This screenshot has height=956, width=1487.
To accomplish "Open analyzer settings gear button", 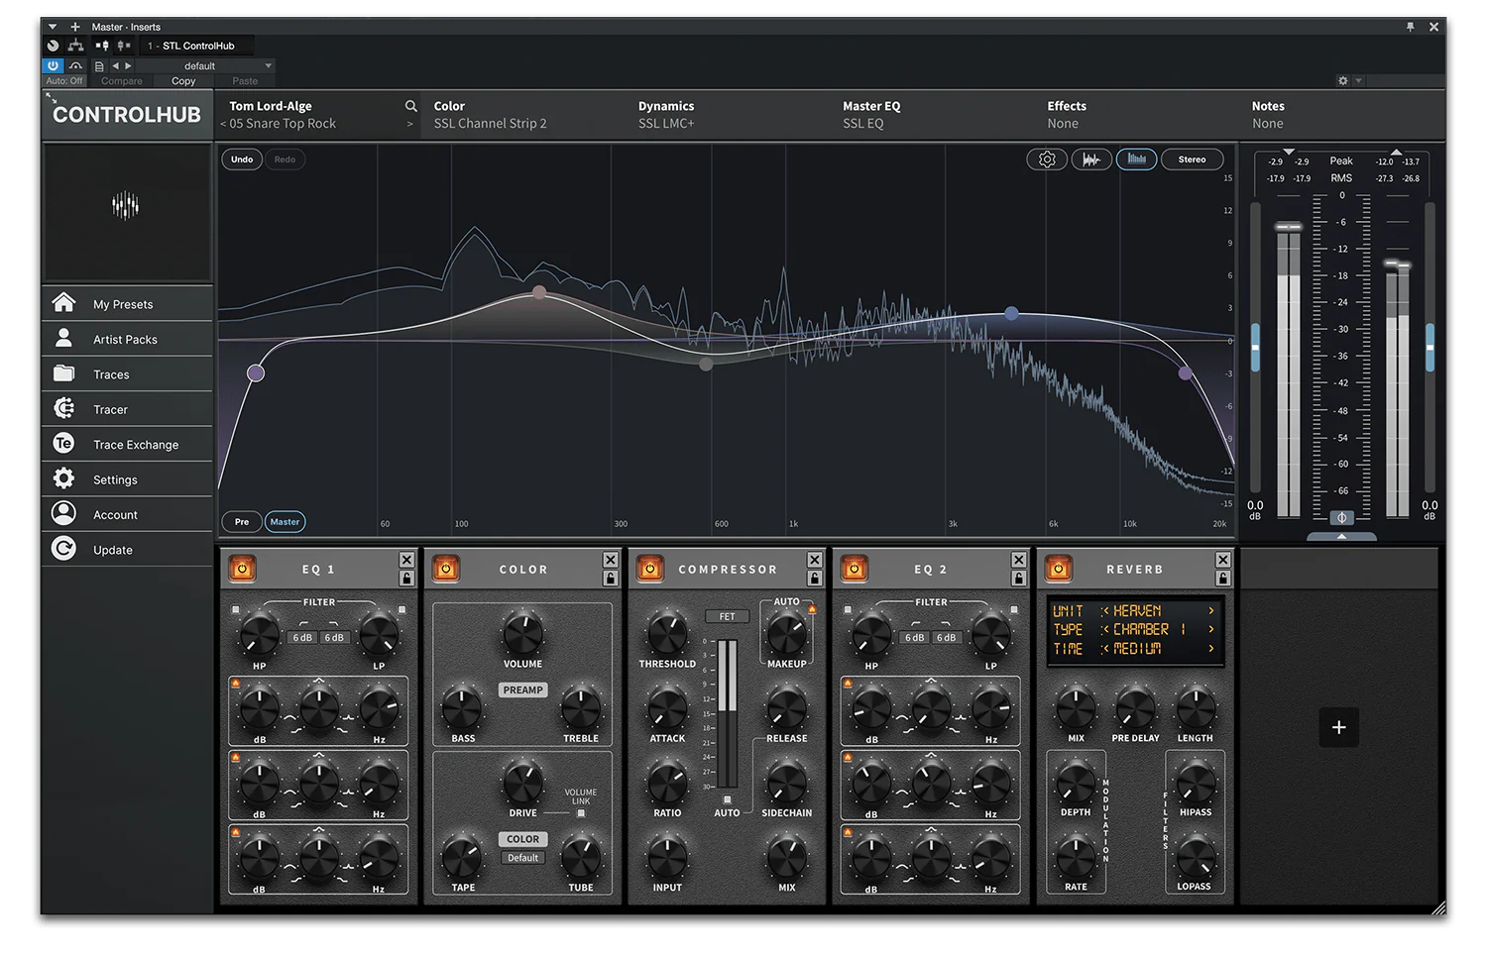I will pos(1047,159).
